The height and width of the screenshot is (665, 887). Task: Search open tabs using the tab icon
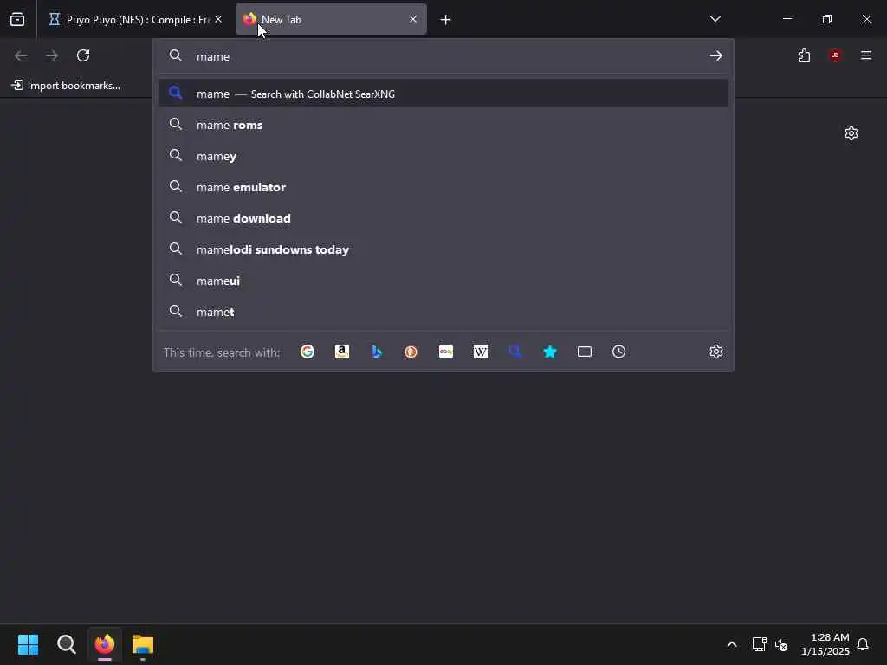[x=585, y=352]
